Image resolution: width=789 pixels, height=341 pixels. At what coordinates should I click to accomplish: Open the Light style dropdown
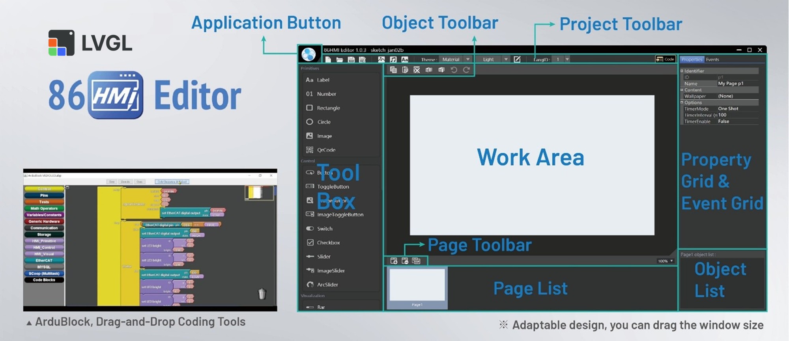tap(505, 60)
